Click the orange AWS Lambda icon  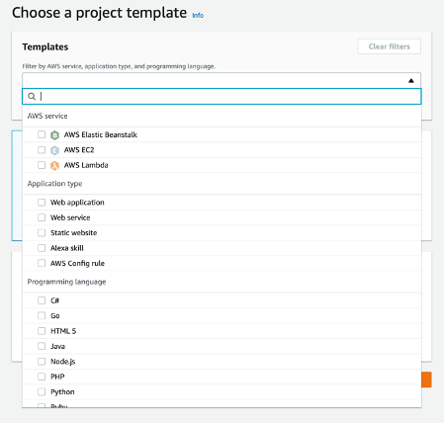click(54, 165)
